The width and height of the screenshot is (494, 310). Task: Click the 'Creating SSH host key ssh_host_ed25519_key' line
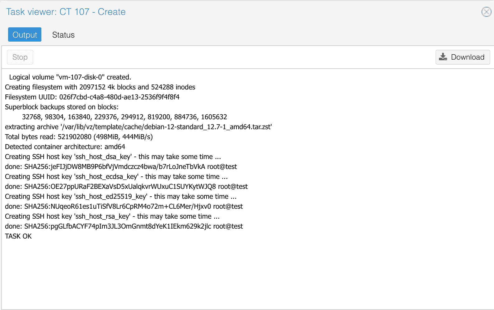(x=121, y=197)
